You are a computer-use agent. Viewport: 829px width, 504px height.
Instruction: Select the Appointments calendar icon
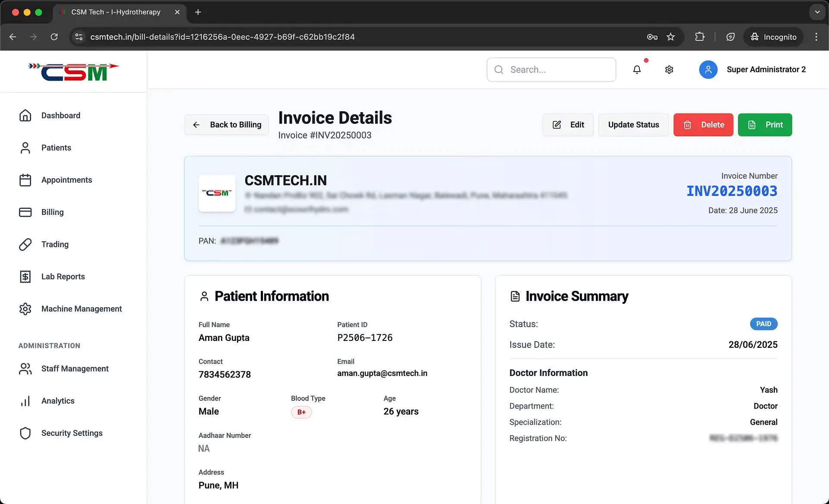click(x=25, y=180)
